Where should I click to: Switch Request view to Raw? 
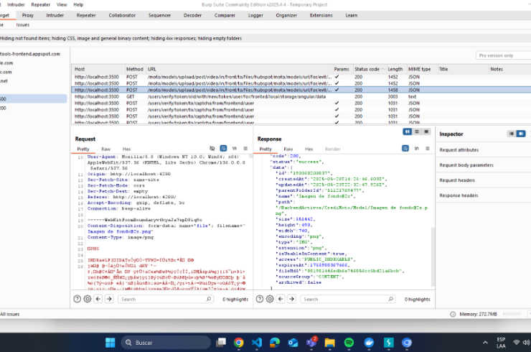coord(106,149)
